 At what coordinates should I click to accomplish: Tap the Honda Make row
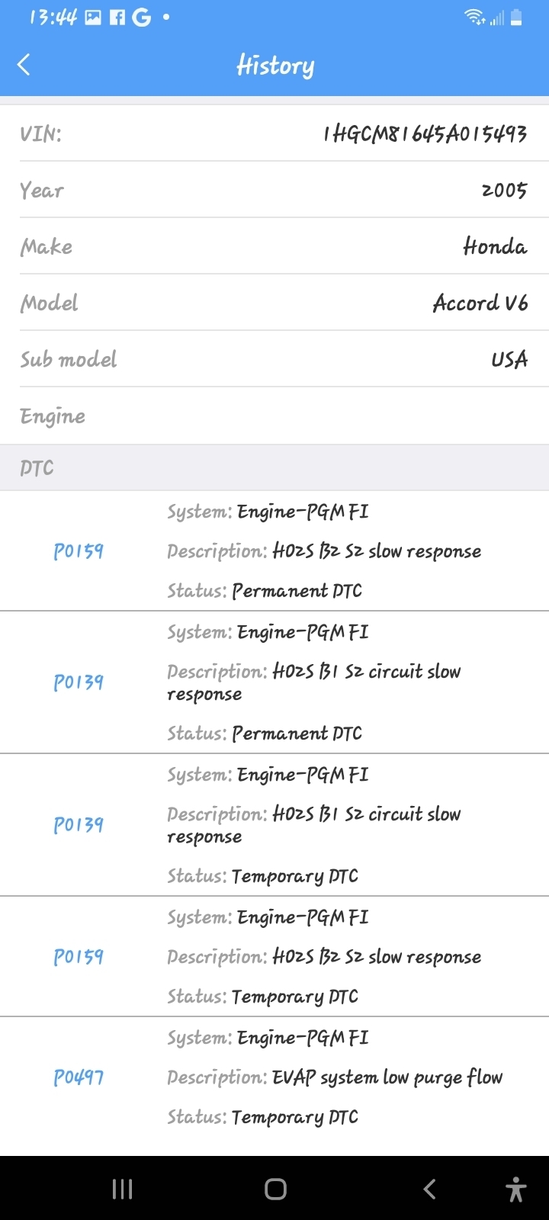click(x=274, y=246)
